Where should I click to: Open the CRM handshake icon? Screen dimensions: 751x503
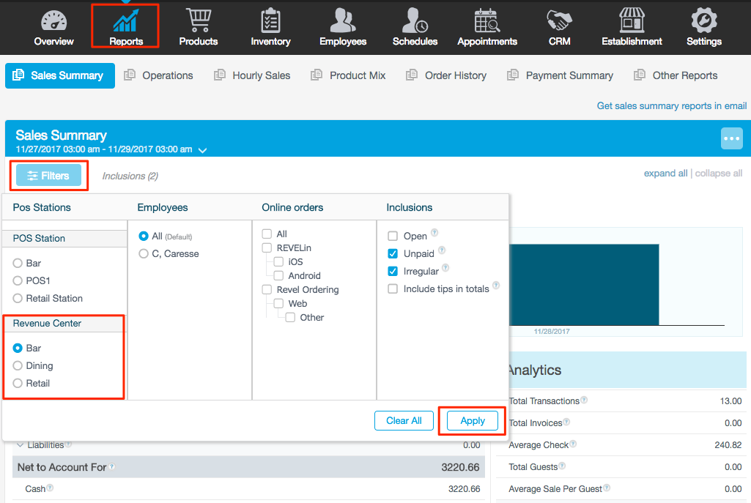pos(559,21)
